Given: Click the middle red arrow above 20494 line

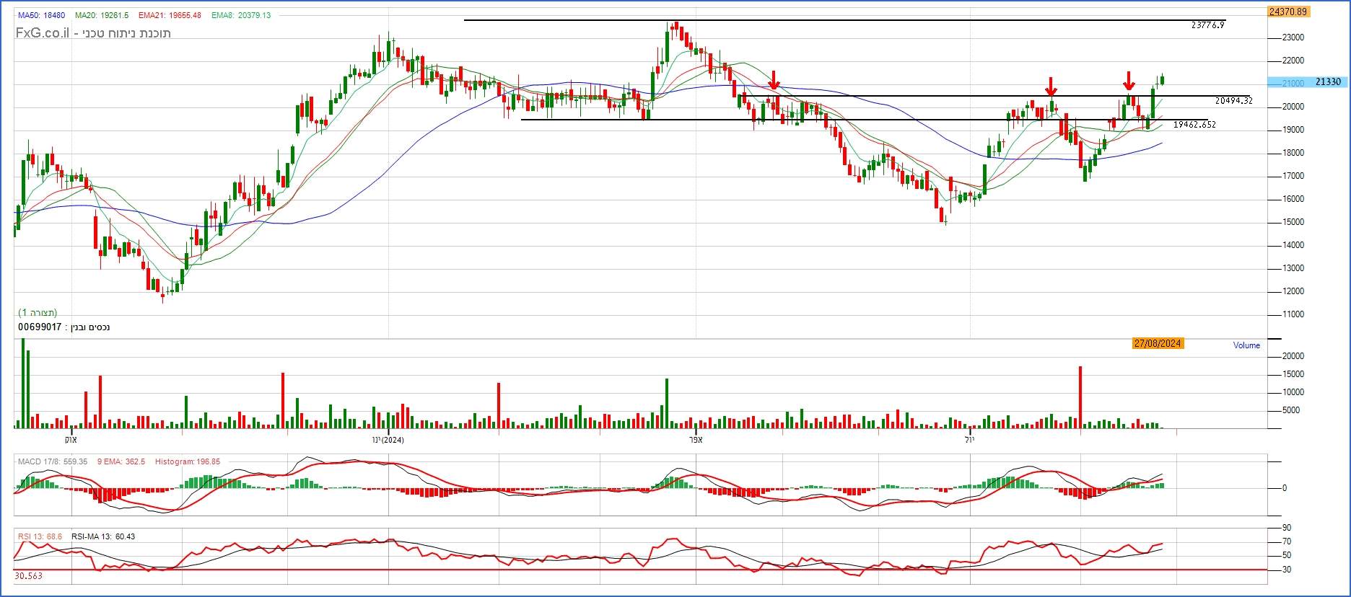Looking at the screenshot, I should pos(1051,87).
